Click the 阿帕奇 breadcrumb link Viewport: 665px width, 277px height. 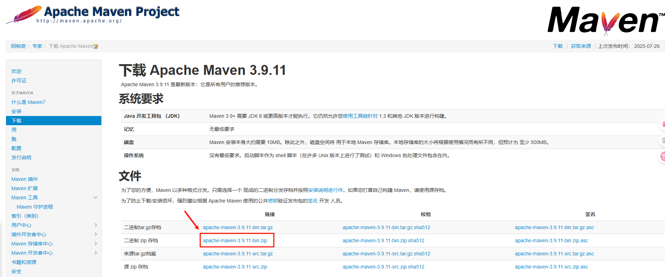pyautogui.click(x=18, y=46)
